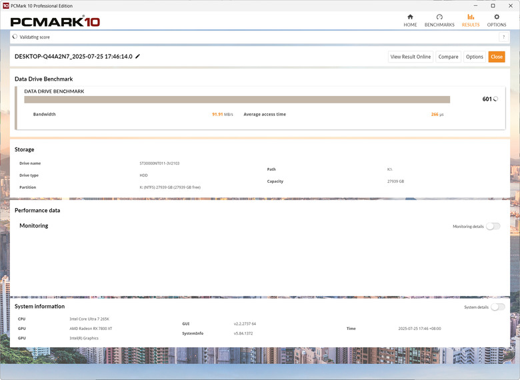520x380 pixels.
Task: Toggle System details switch
Action: point(498,307)
